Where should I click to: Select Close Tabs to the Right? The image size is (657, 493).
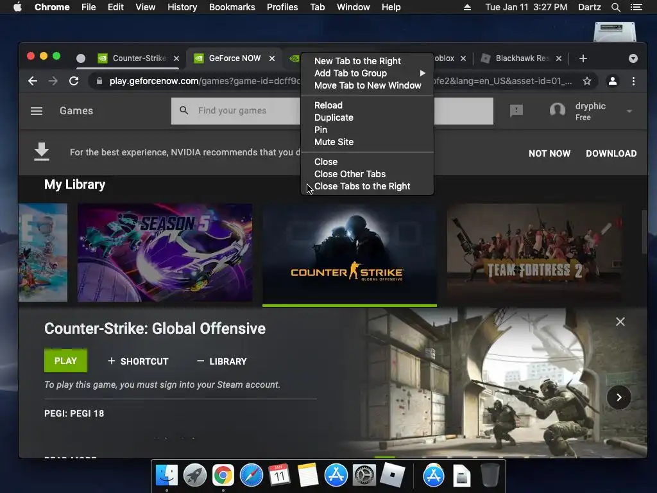(367, 186)
